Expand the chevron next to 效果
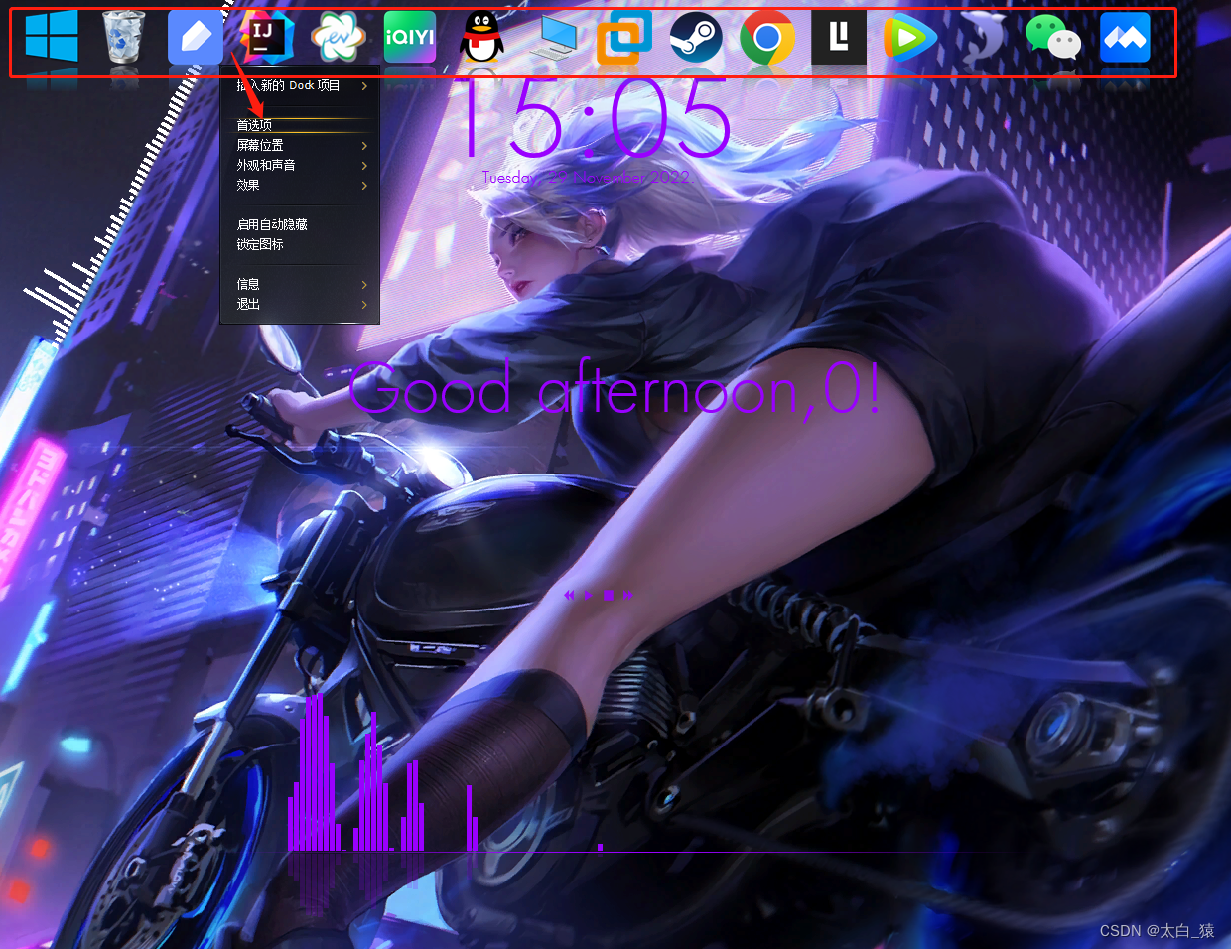The height and width of the screenshot is (949, 1231). pyautogui.click(x=364, y=186)
